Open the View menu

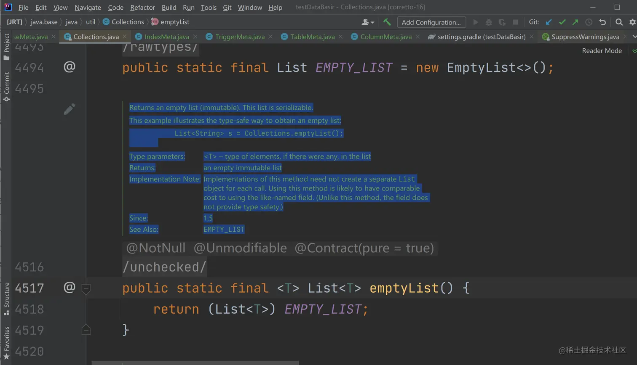coord(60,8)
